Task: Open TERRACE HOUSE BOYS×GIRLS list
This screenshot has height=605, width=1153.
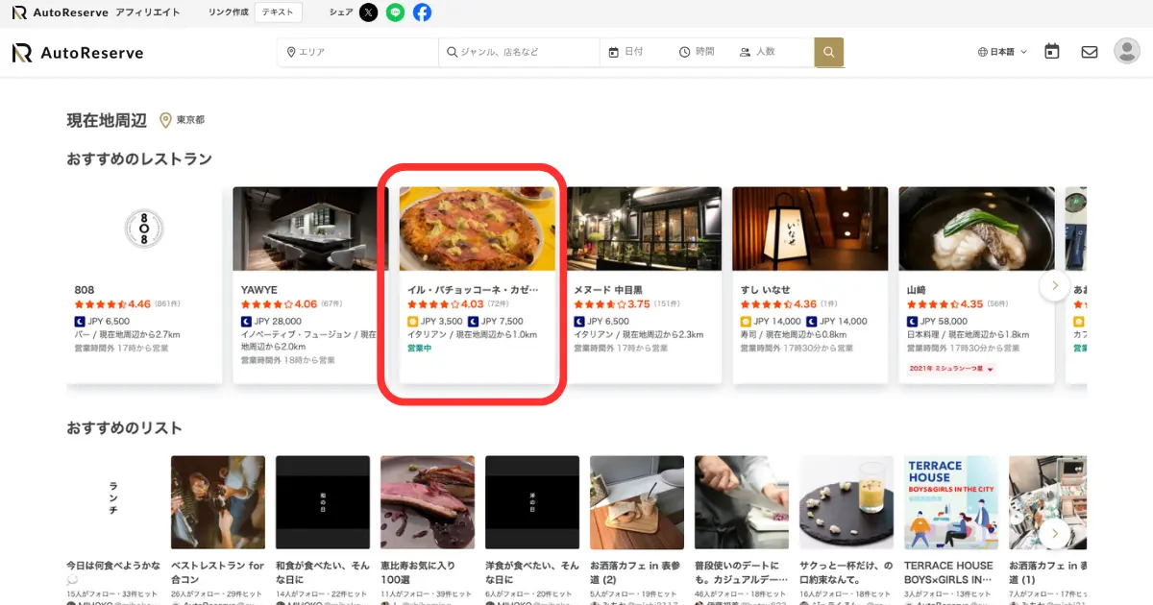Action: pos(951,502)
